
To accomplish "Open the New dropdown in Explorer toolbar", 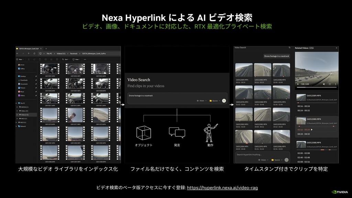I will pos(20,59).
